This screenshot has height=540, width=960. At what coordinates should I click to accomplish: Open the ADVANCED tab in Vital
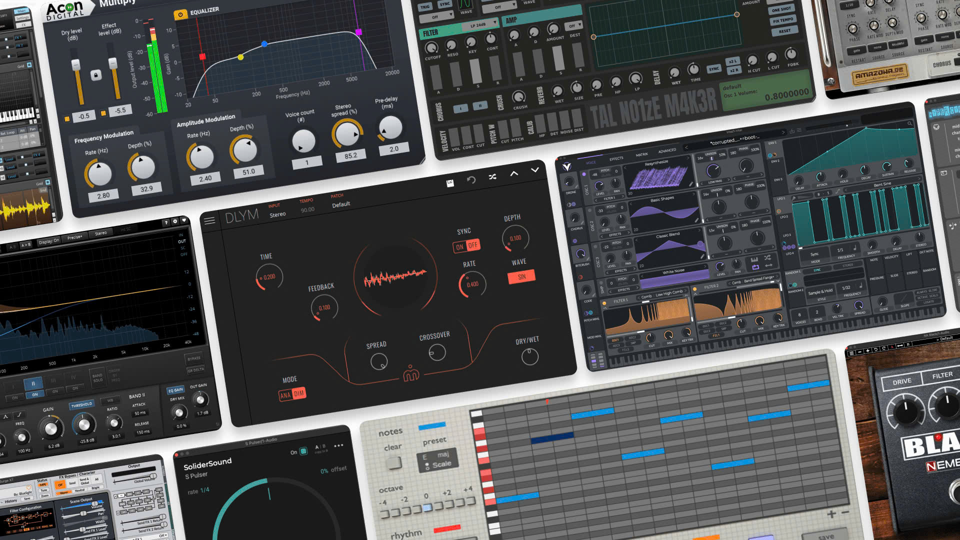coord(667,150)
